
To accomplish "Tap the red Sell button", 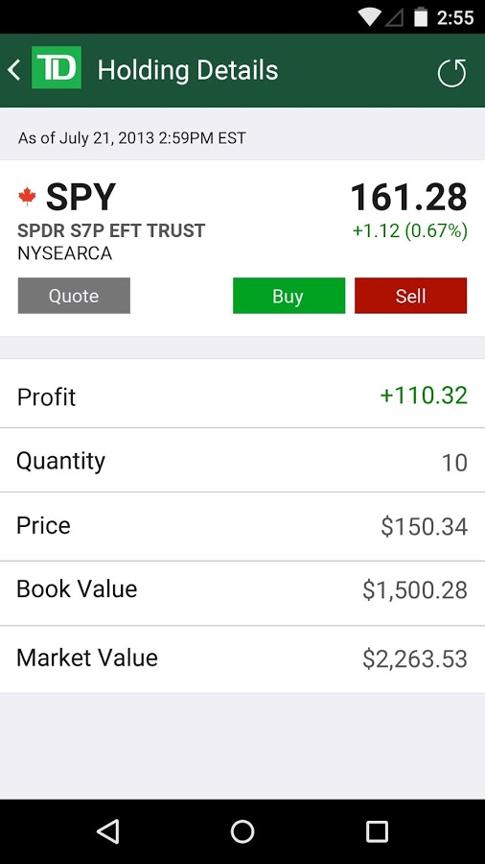I will click(411, 296).
